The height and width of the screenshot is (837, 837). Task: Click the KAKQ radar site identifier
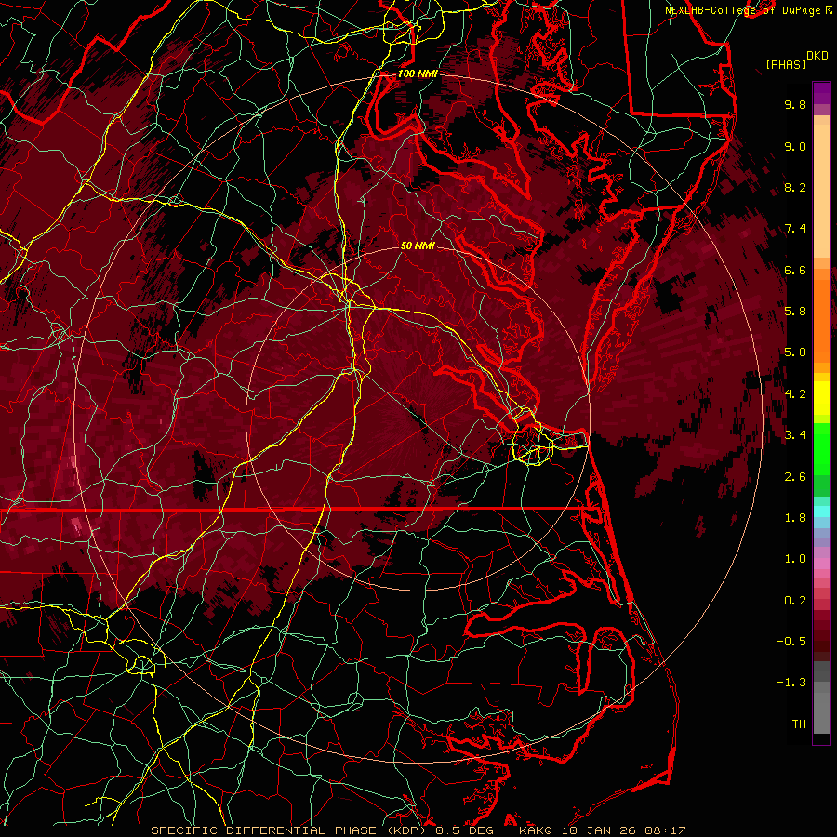coord(537,830)
